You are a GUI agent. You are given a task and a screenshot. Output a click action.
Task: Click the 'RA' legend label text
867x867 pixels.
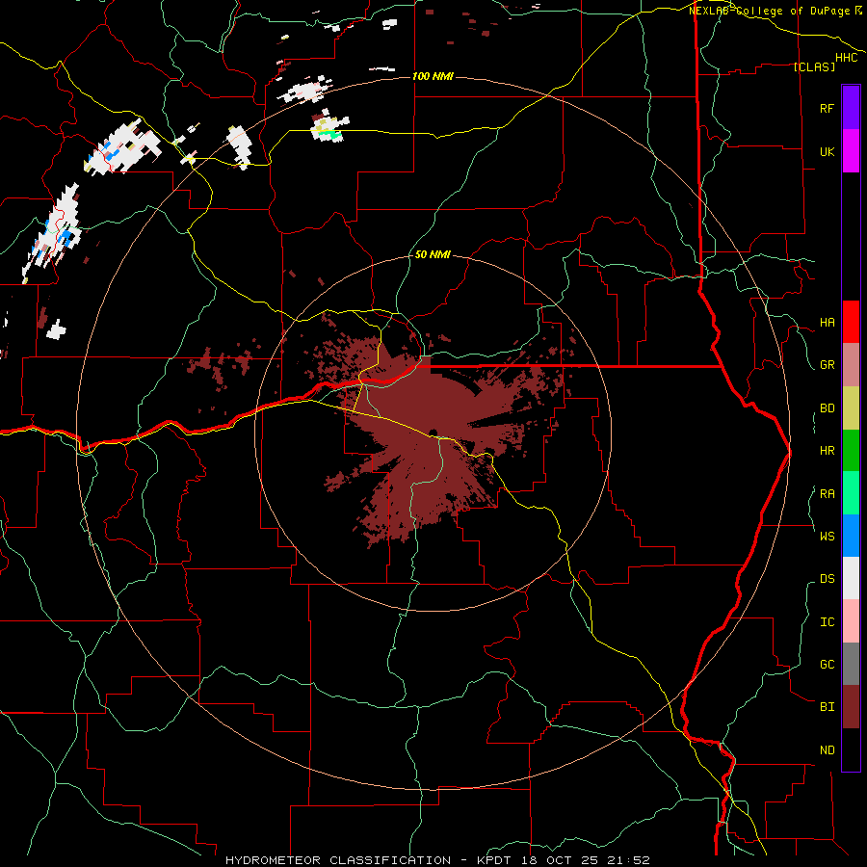pos(827,494)
